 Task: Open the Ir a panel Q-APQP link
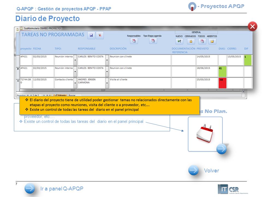pyautogui.click(x=62, y=189)
